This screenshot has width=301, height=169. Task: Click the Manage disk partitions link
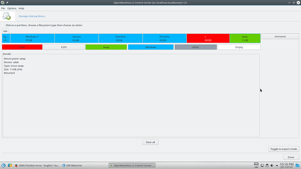[x=32, y=16]
